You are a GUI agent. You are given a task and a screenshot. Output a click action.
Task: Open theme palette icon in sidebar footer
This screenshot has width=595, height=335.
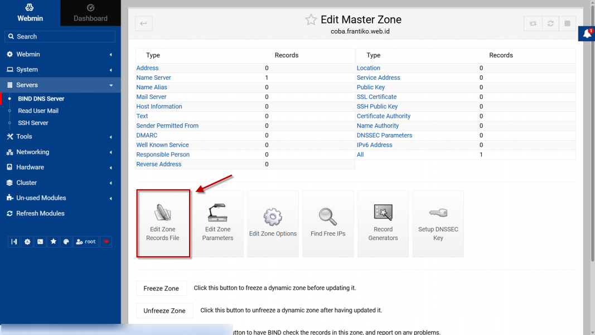66,242
